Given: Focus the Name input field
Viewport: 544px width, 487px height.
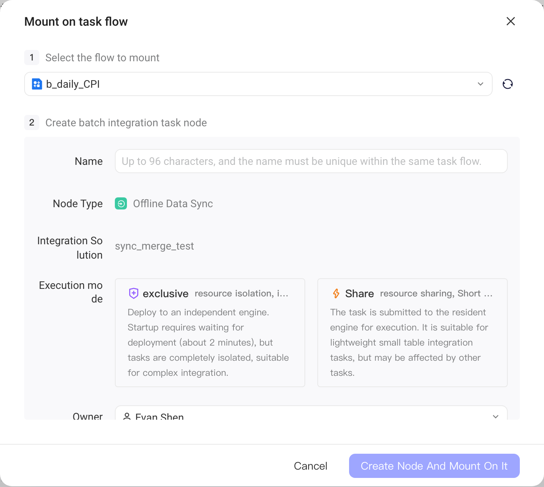Looking at the screenshot, I should pos(311,161).
